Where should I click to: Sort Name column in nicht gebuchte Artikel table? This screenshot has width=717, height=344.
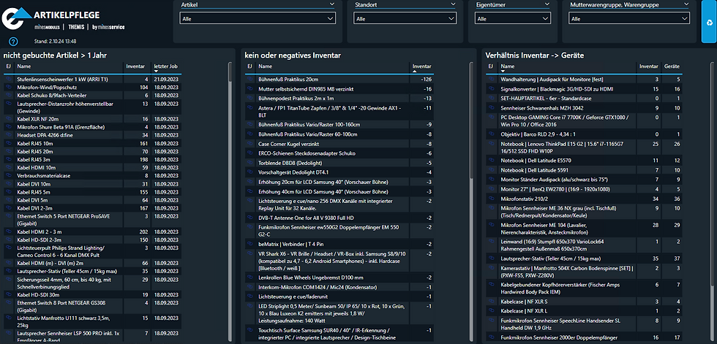[23, 66]
